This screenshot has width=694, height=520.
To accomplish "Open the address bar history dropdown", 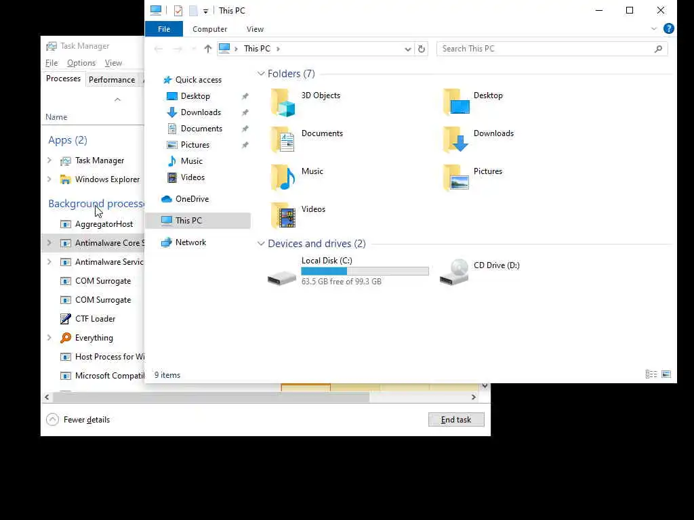I will [x=407, y=49].
